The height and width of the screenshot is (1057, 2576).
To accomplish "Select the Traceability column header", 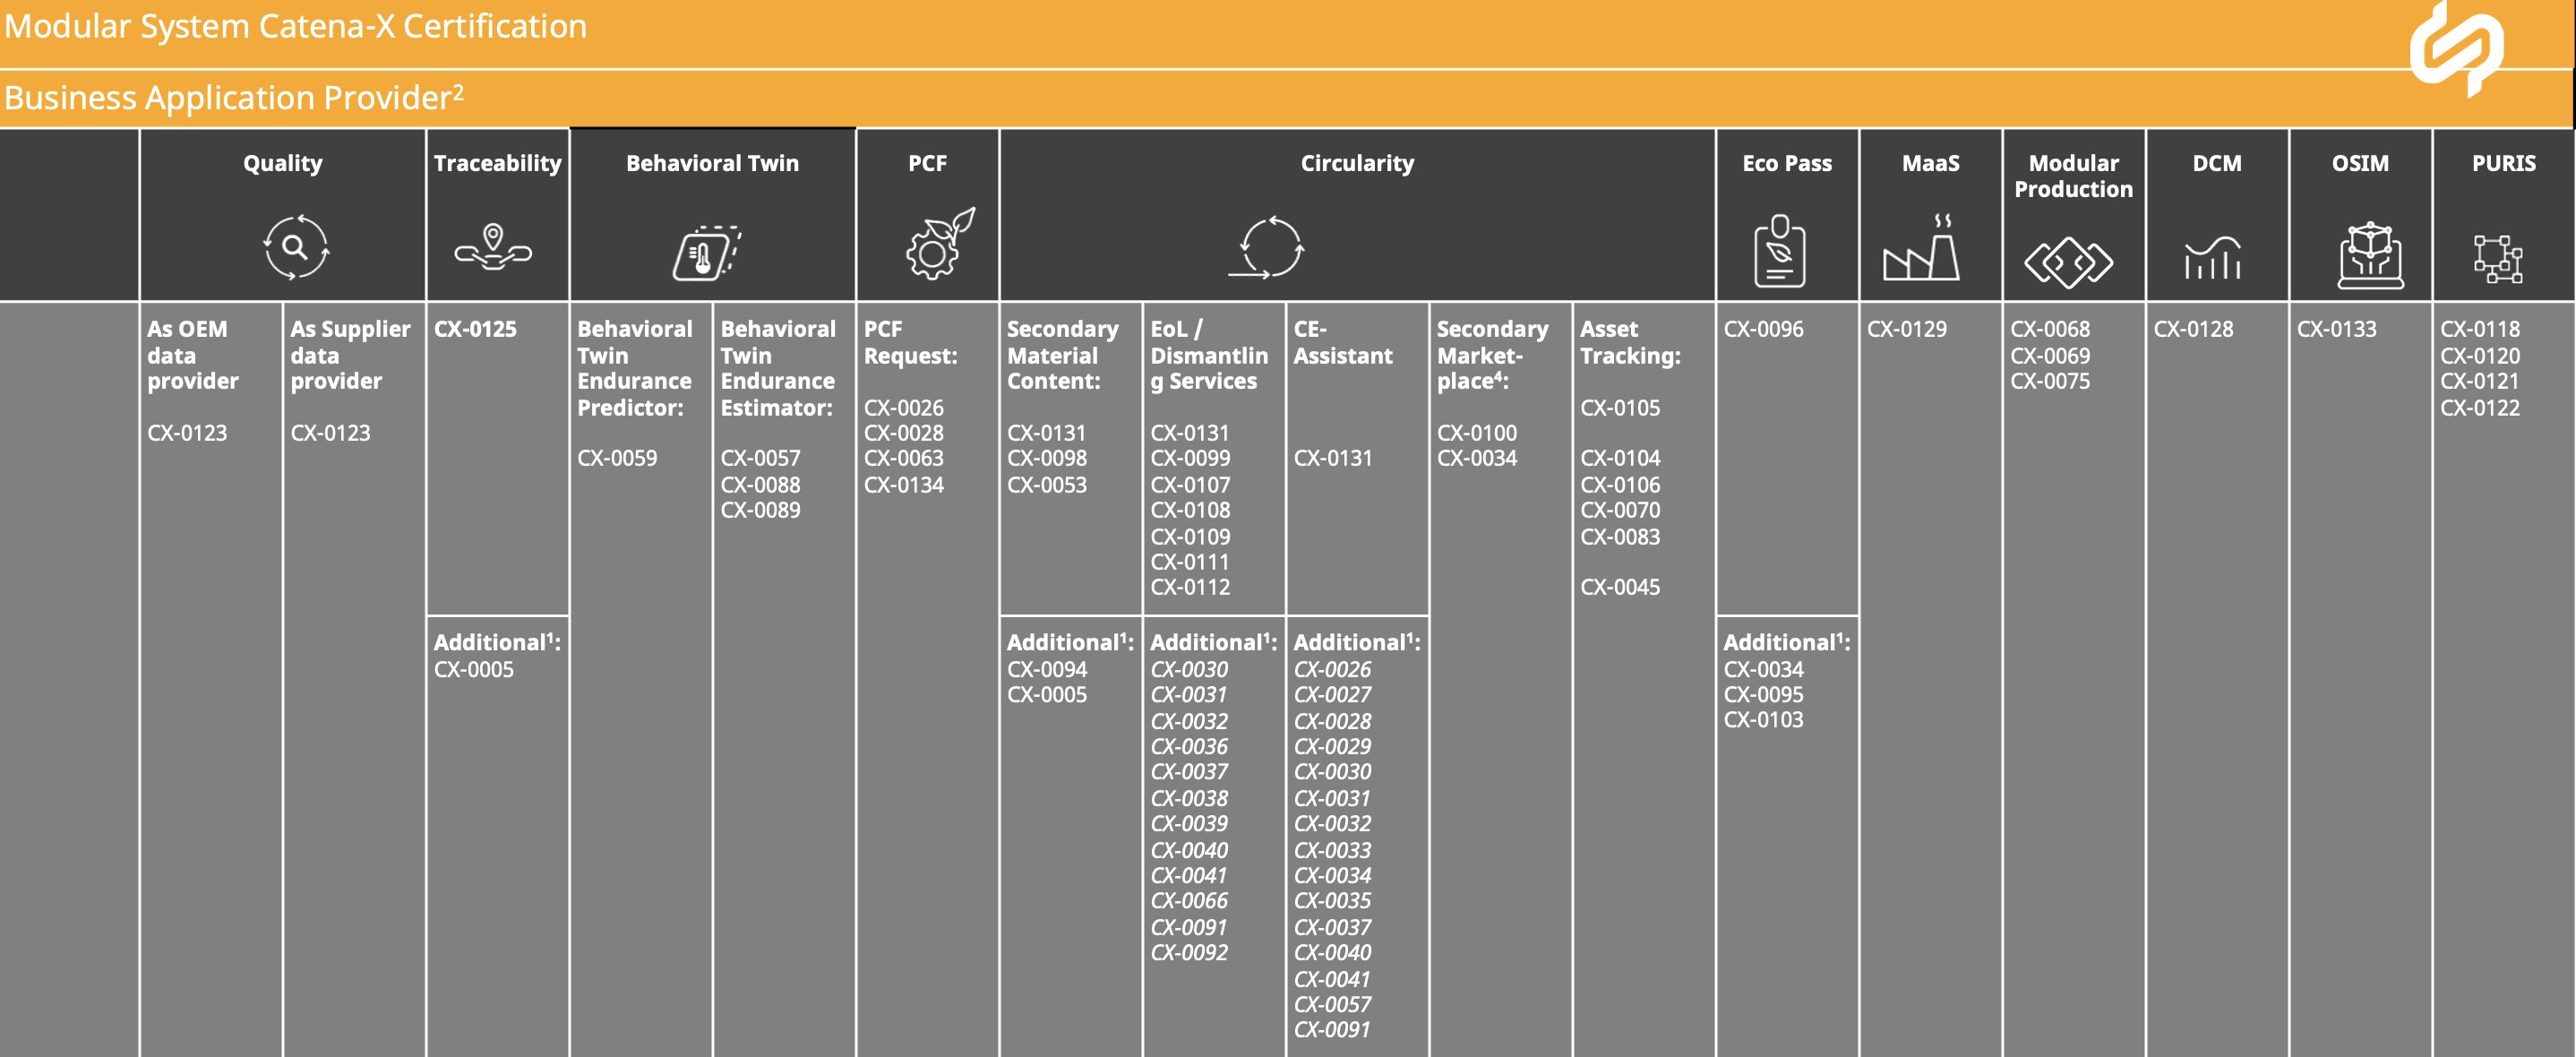I will click(497, 163).
